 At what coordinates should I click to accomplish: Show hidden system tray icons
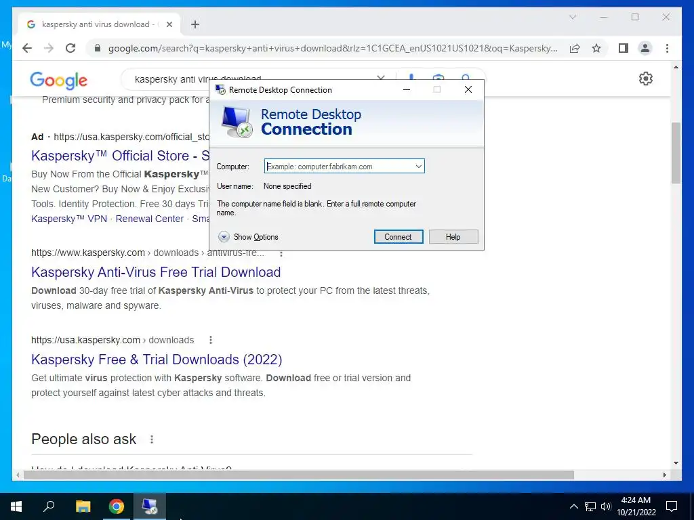[573, 506]
